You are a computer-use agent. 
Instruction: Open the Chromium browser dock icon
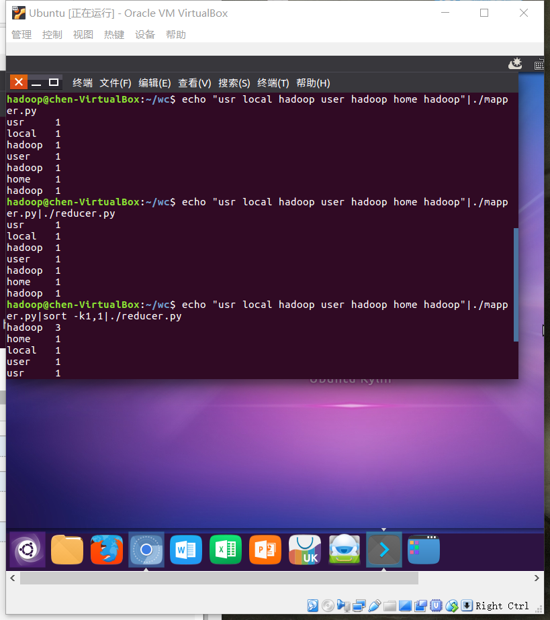pos(146,550)
